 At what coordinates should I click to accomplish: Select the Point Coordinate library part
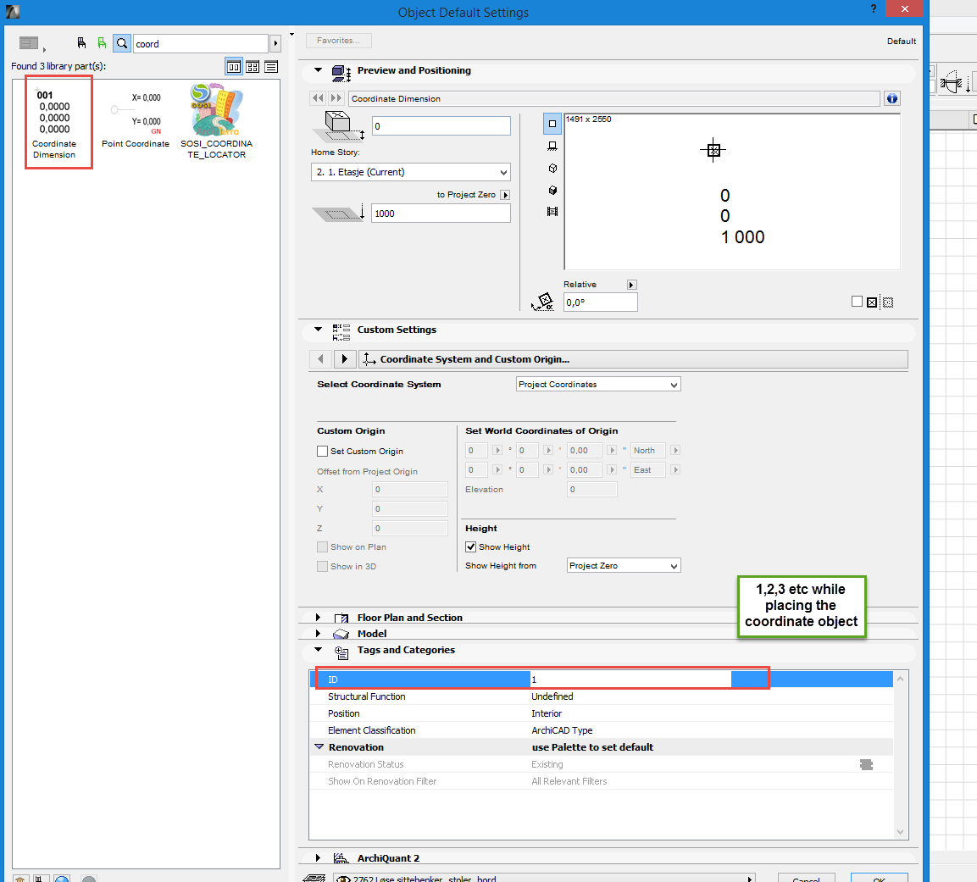136,120
